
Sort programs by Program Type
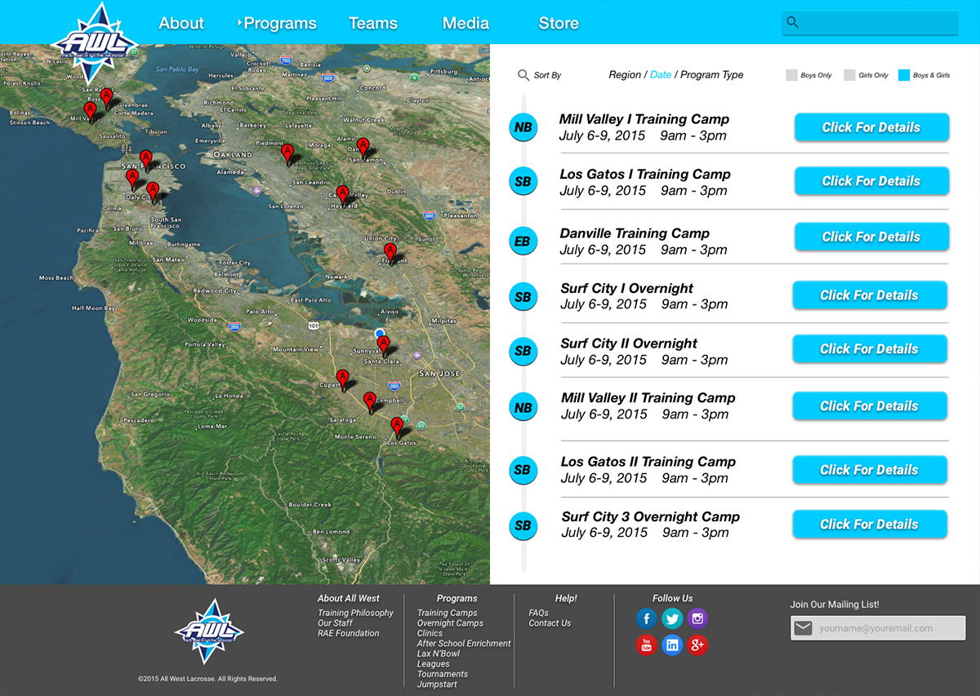click(x=712, y=75)
